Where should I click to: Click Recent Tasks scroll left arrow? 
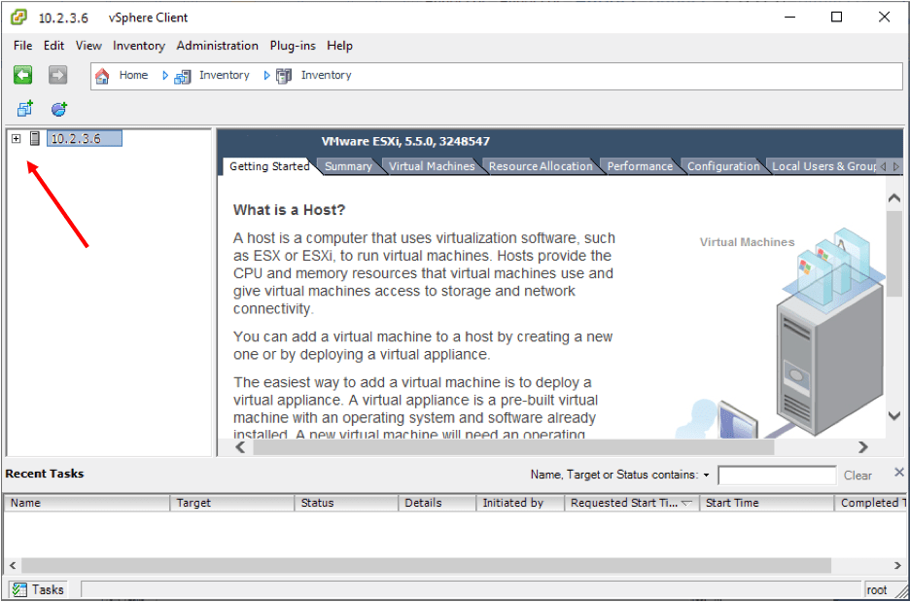point(13,565)
